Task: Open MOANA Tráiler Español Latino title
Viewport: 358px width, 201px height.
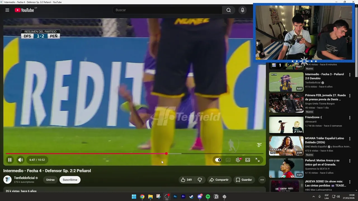Action: pos(325,140)
